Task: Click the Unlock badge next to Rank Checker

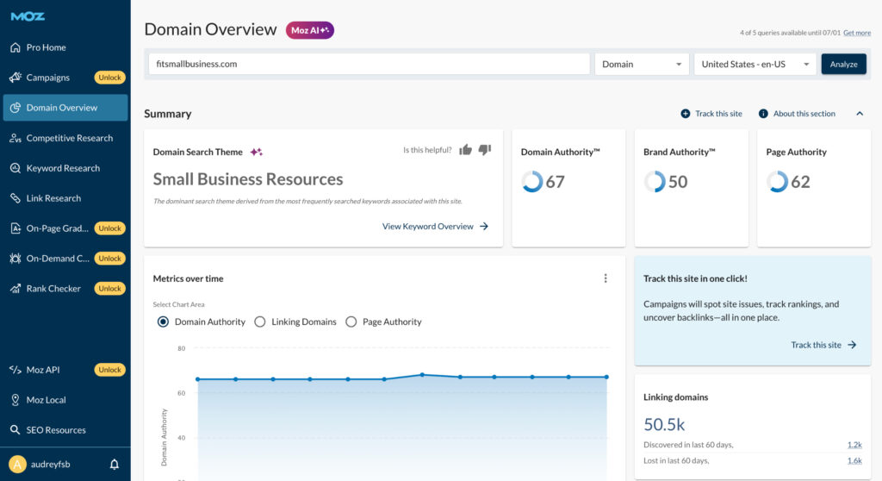Action: pos(109,289)
